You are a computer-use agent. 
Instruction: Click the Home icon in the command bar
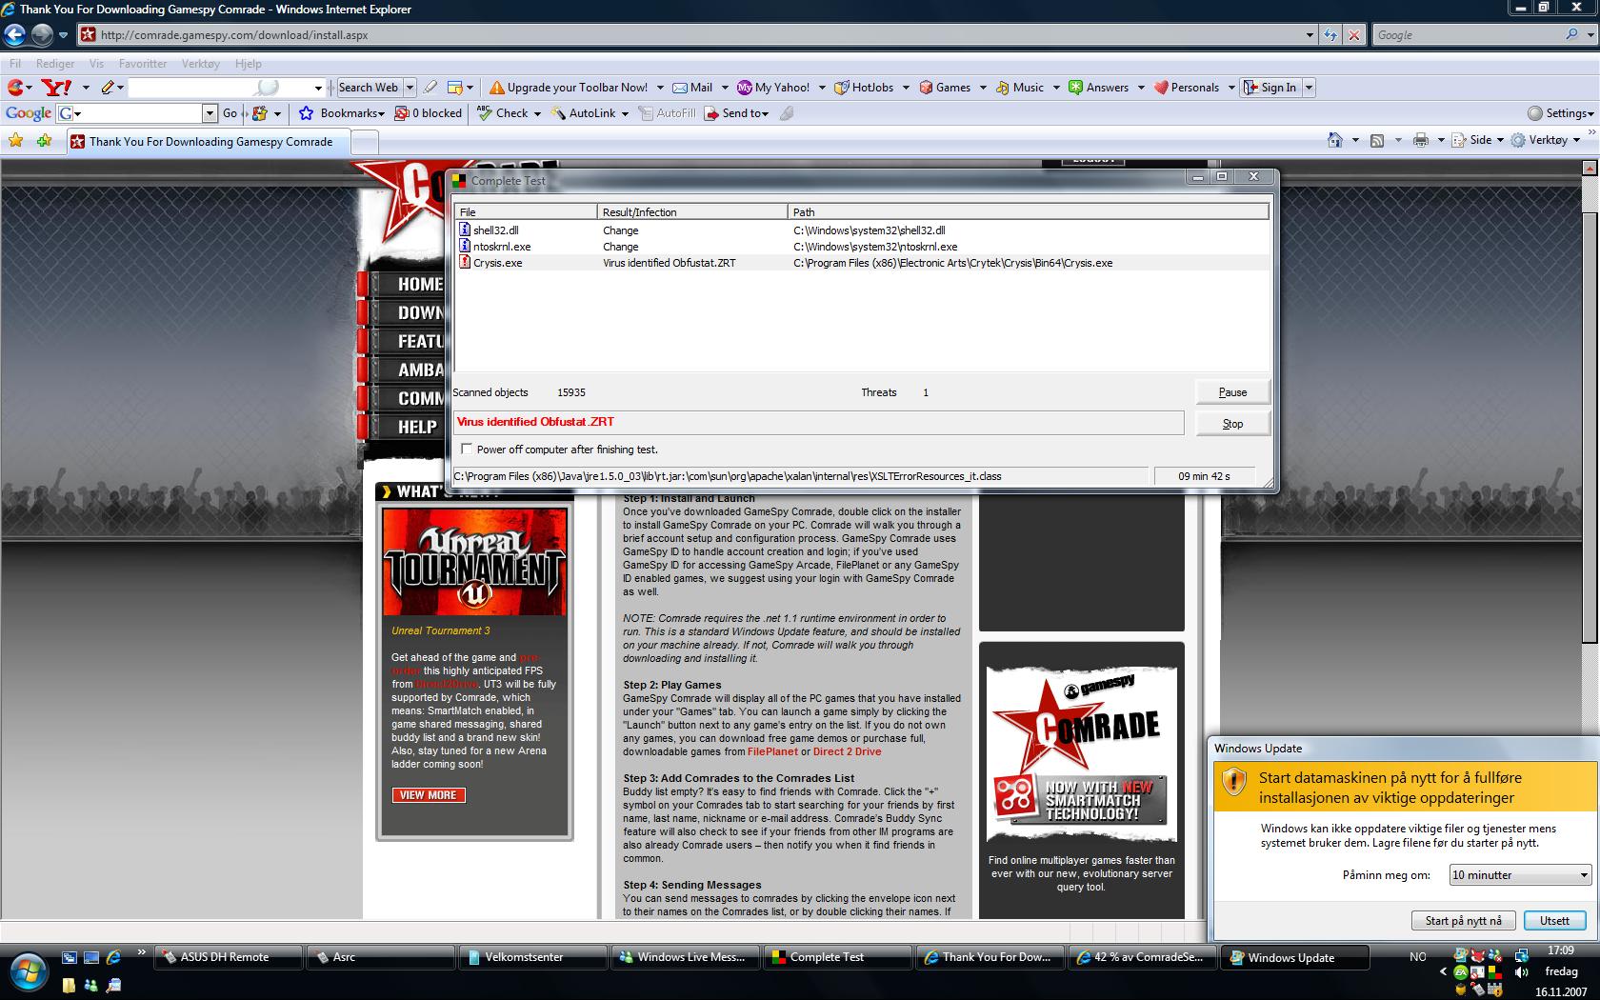coord(1335,140)
